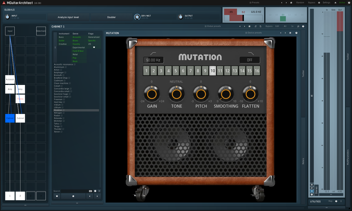Select the Metal genre filter

point(75,55)
